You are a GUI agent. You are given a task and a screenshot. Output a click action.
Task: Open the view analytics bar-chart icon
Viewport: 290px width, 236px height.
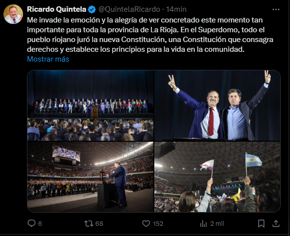coord(203,224)
